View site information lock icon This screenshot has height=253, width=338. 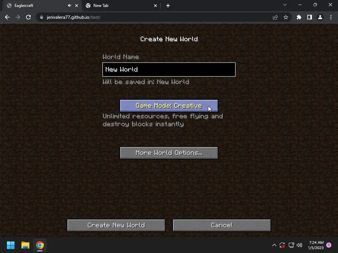[42, 17]
